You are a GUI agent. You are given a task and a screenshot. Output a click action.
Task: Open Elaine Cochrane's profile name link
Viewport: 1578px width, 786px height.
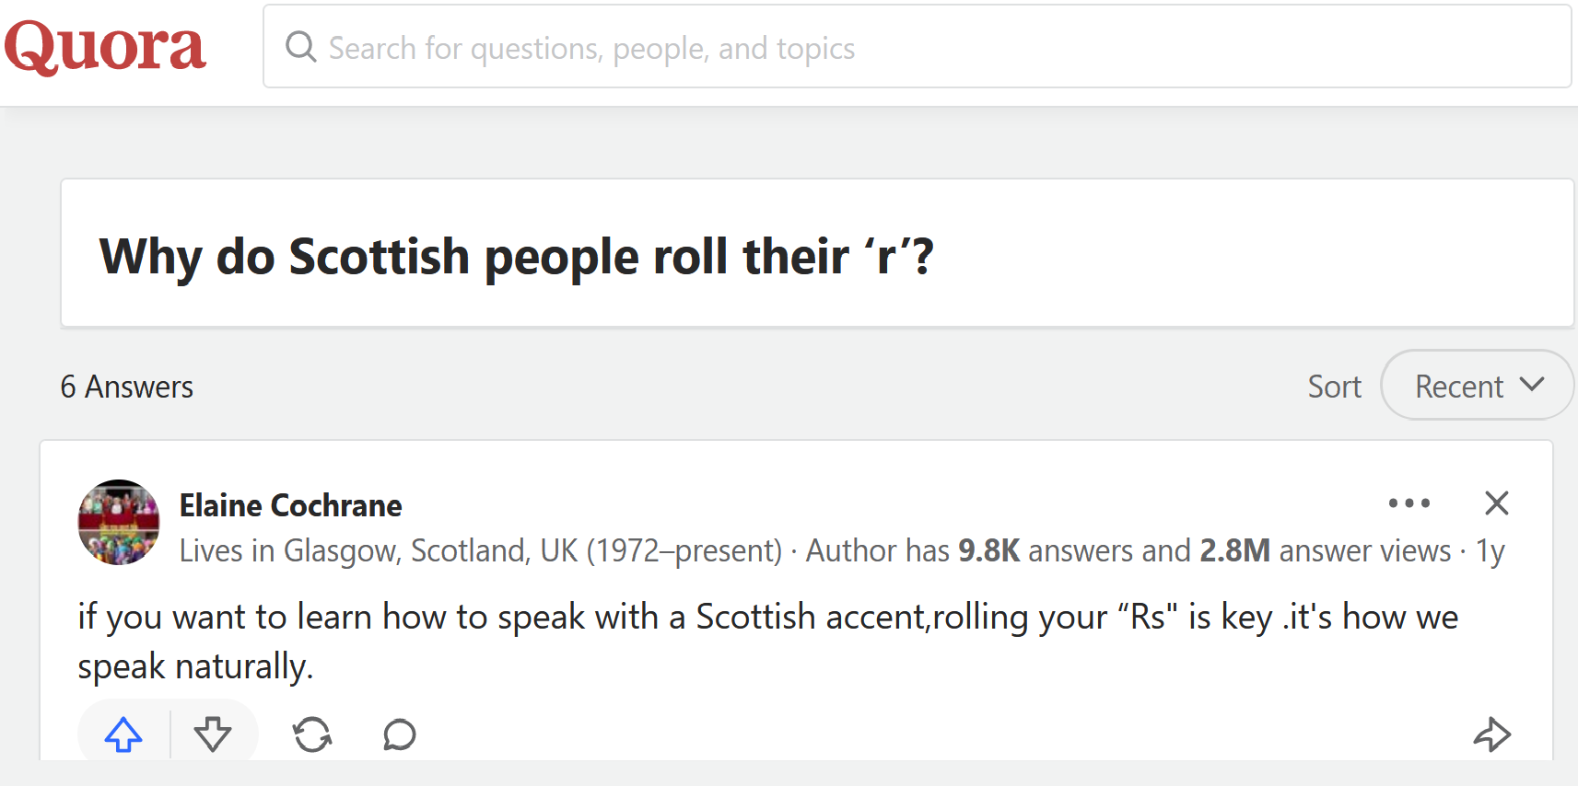point(290,505)
